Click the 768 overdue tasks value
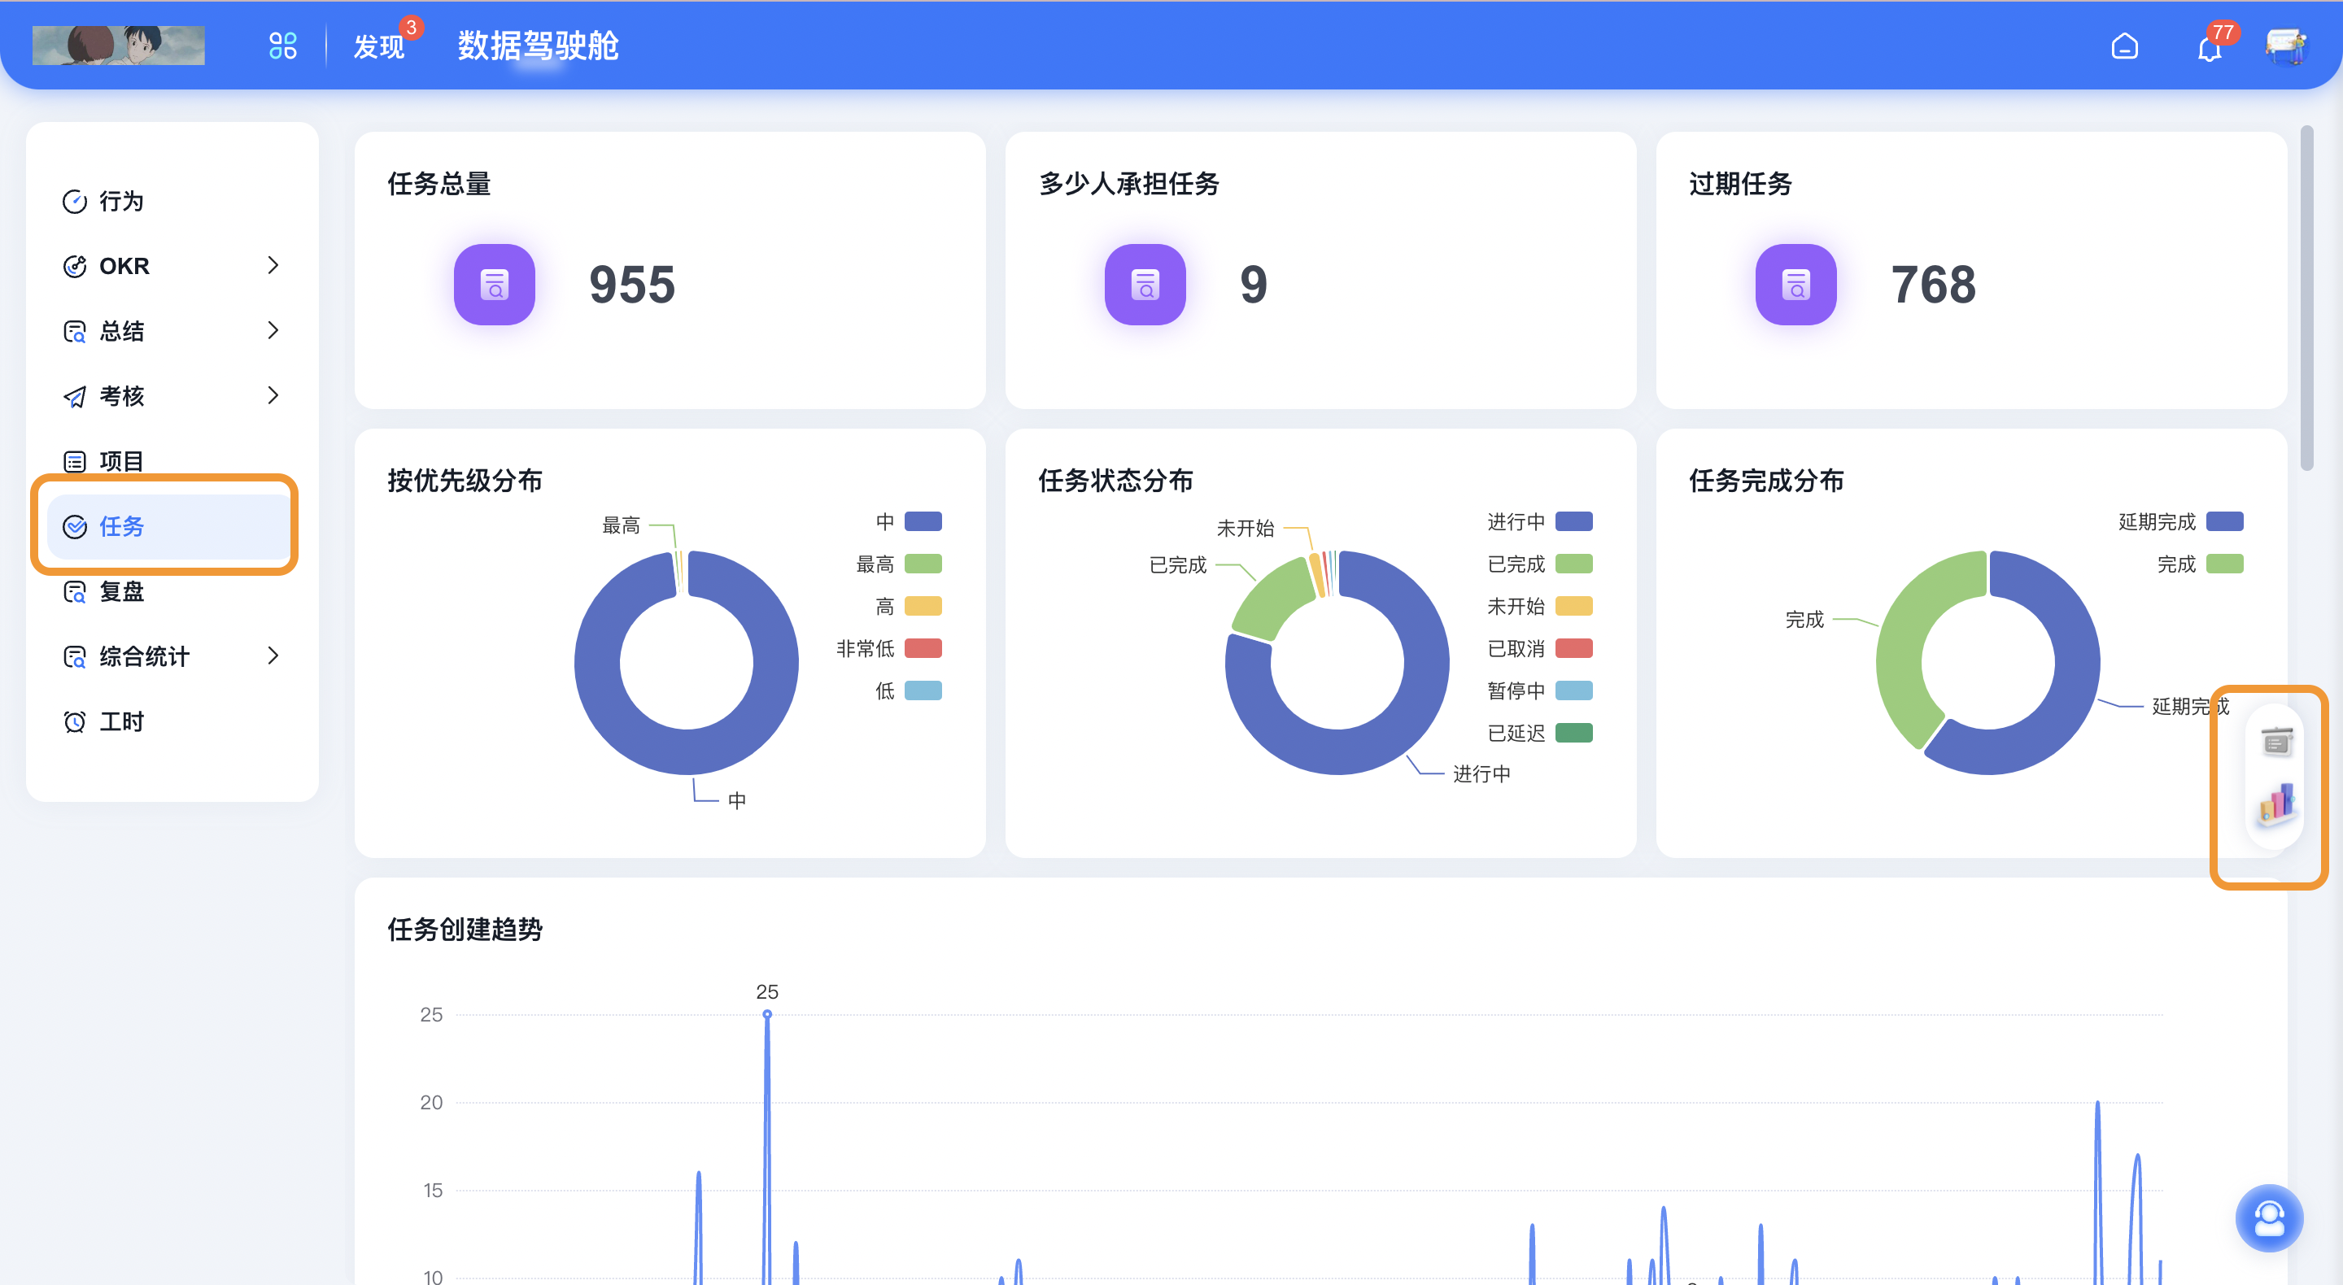This screenshot has height=1285, width=2343. coord(1933,285)
